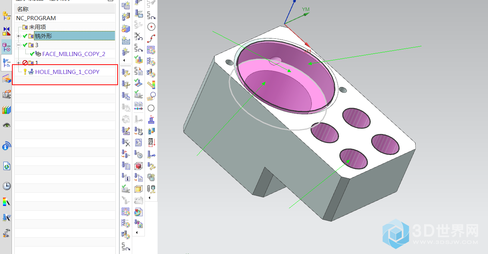
Task: Click the Cut Object scissors icon
Action: [126, 84]
